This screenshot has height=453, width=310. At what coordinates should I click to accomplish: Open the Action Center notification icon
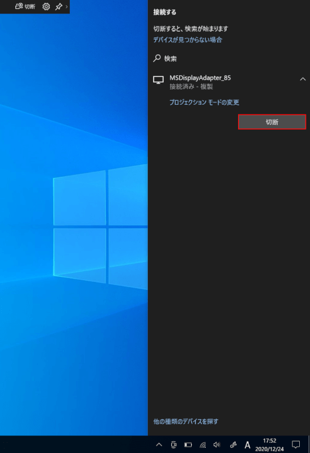pos(295,445)
